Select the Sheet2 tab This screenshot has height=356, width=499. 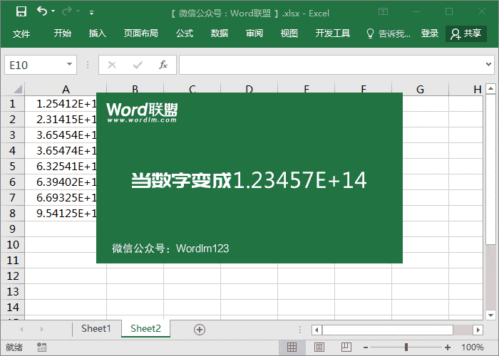point(145,328)
